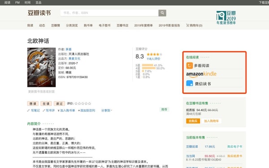This screenshot has width=269, height=168.
Task: Click the 果麦文化 publisher link
Action: point(74,59)
